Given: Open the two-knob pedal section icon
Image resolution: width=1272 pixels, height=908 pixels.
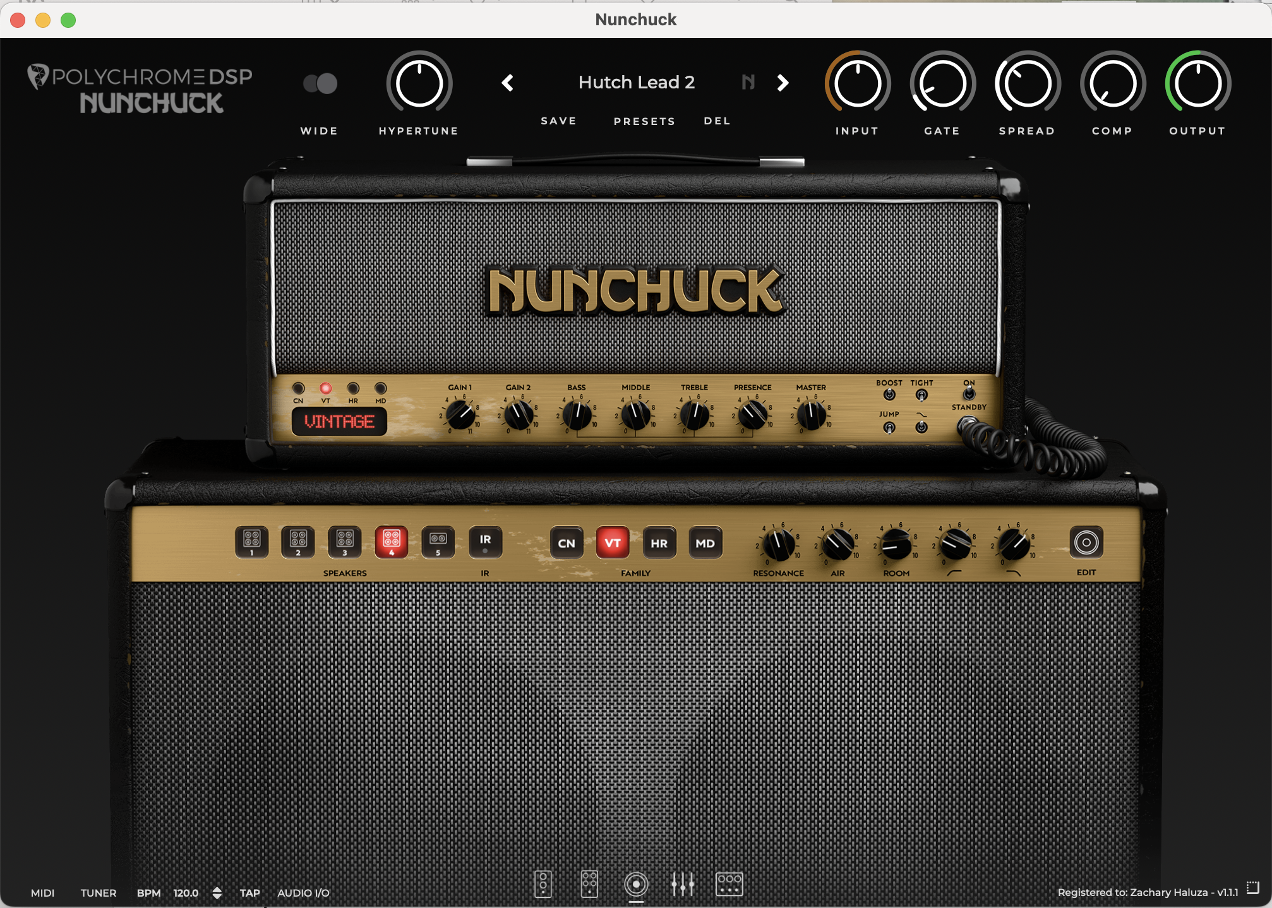Looking at the screenshot, I should click(543, 883).
